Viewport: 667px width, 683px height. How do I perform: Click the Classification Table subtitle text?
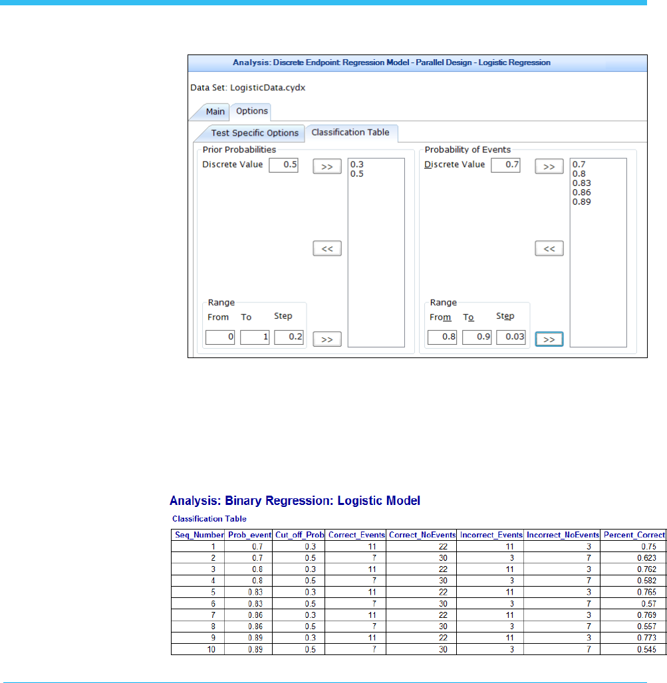209,519
